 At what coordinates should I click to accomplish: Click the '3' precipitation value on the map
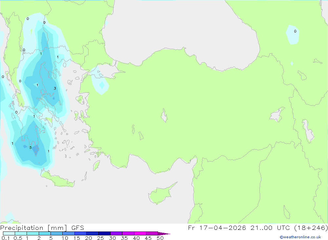(55, 88)
